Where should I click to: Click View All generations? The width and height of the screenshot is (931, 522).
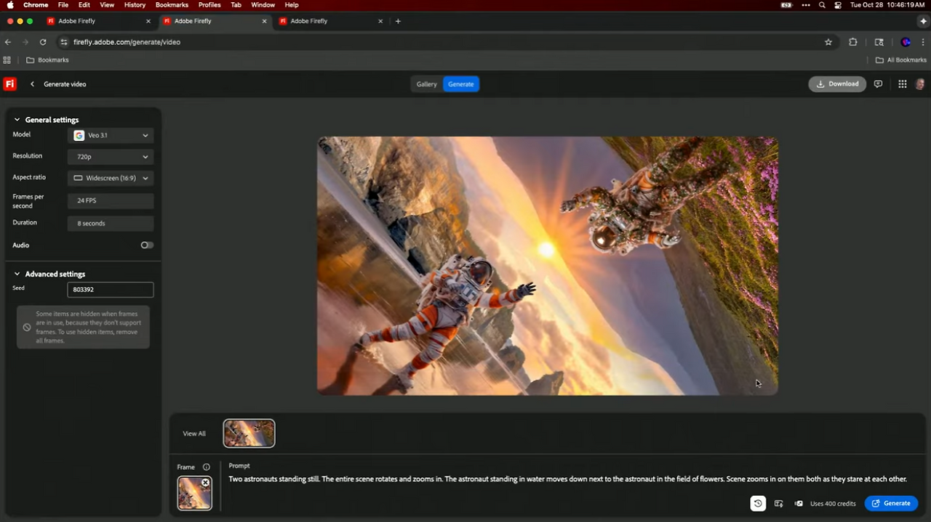tap(194, 433)
